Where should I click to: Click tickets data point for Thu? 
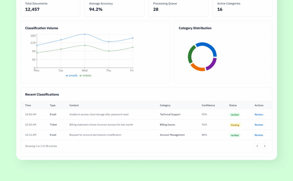click(109, 51)
